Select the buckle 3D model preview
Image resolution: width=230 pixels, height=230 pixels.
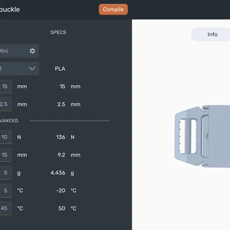[202, 136]
